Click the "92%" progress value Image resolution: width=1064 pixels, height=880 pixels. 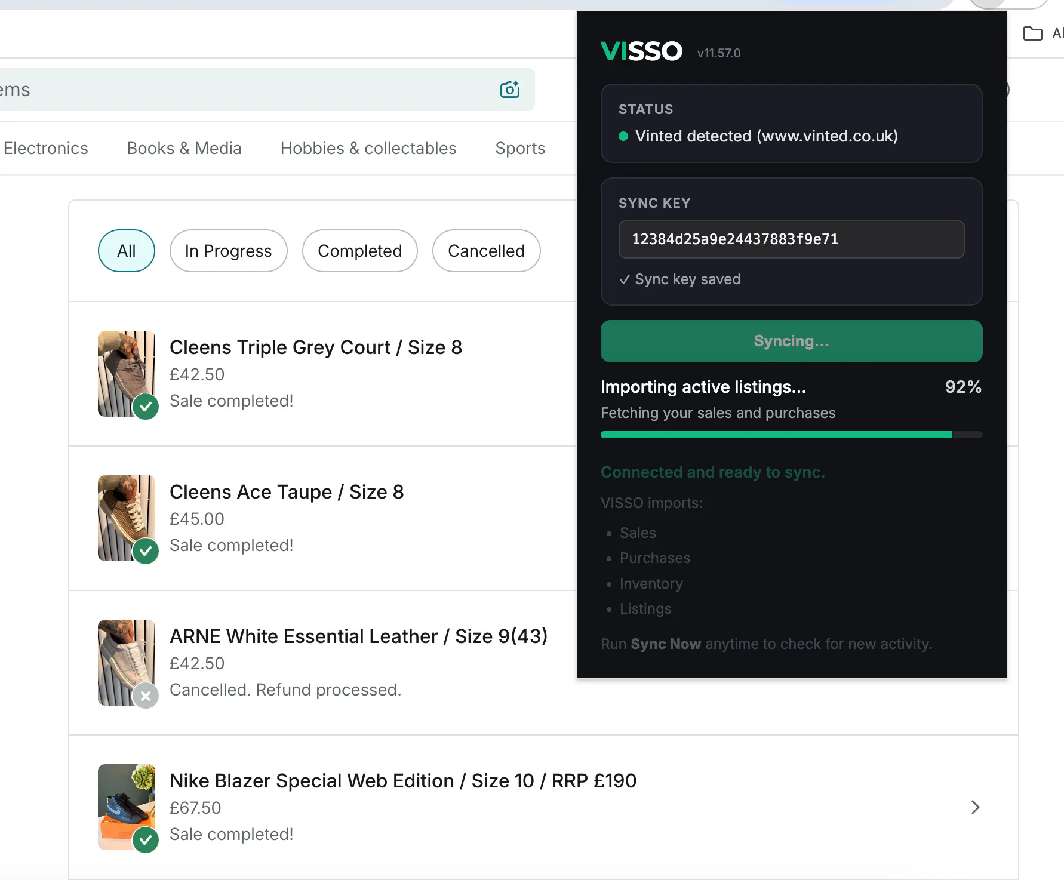(963, 387)
